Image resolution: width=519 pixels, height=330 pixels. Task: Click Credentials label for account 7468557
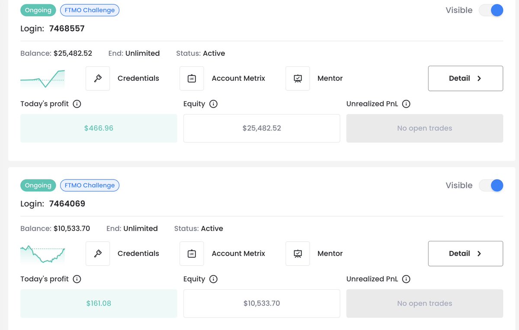point(138,78)
